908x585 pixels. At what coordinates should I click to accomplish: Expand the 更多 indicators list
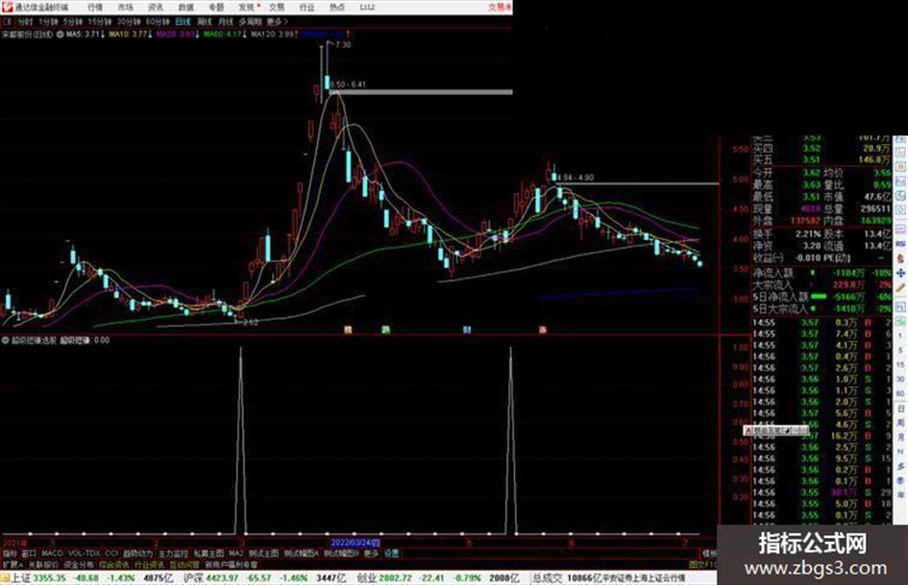pyautogui.click(x=371, y=553)
